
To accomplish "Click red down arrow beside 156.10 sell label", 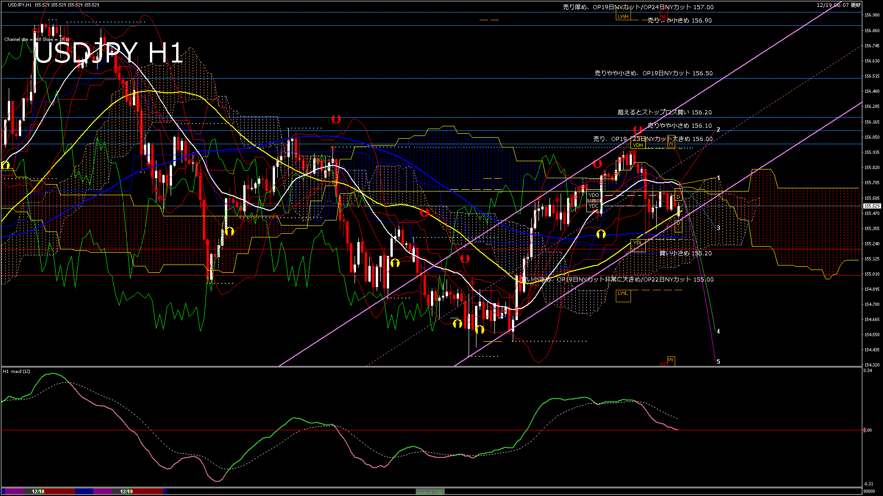I will point(637,130).
